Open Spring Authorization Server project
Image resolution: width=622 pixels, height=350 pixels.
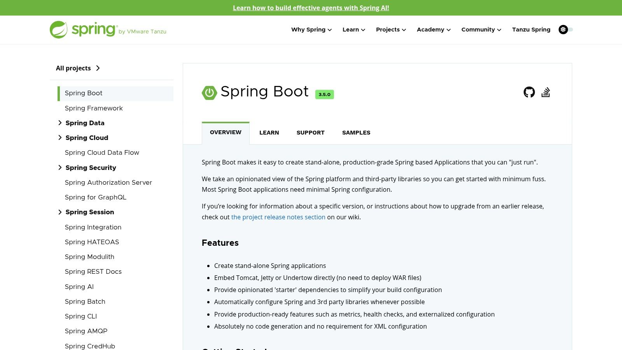click(x=108, y=182)
